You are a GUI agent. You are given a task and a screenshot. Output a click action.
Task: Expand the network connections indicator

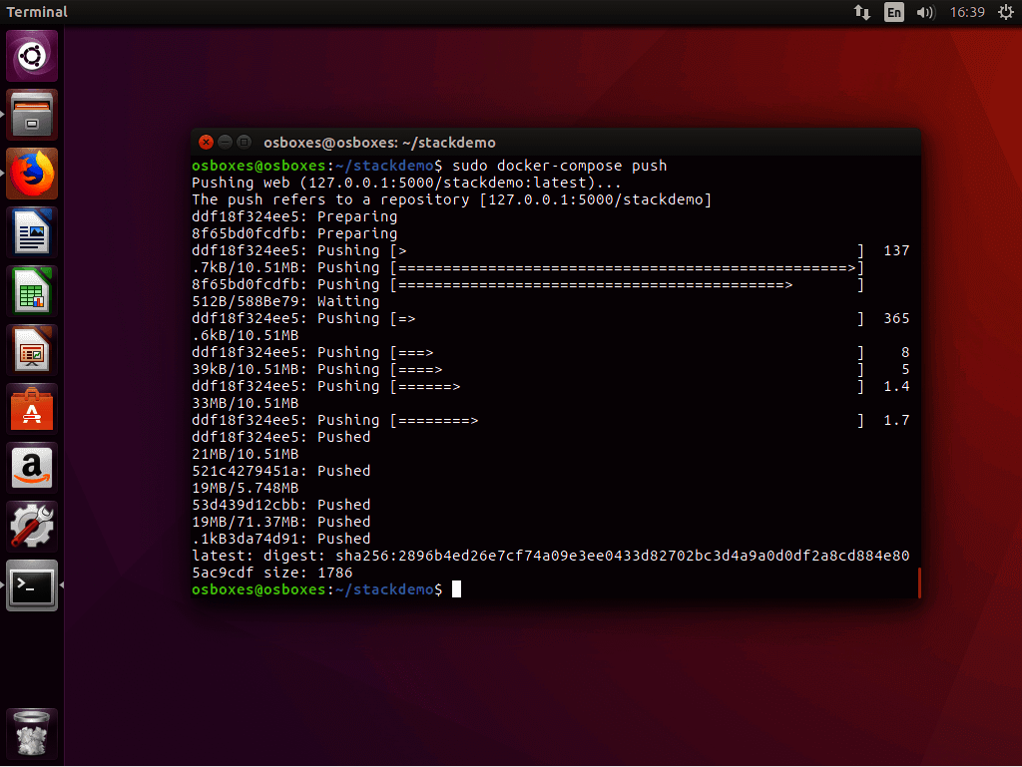pyautogui.click(x=862, y=12)
